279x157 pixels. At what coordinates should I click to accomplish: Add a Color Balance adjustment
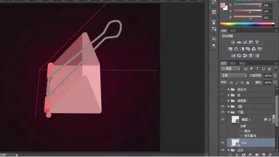(236, 49)
